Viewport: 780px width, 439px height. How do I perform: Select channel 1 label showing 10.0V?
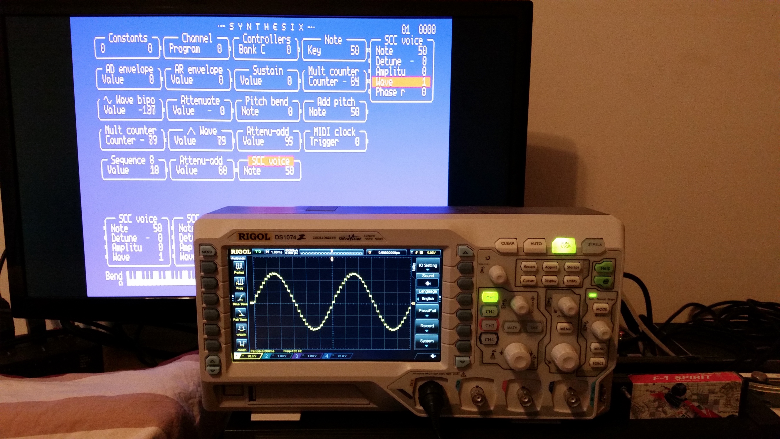coord(248,356)
